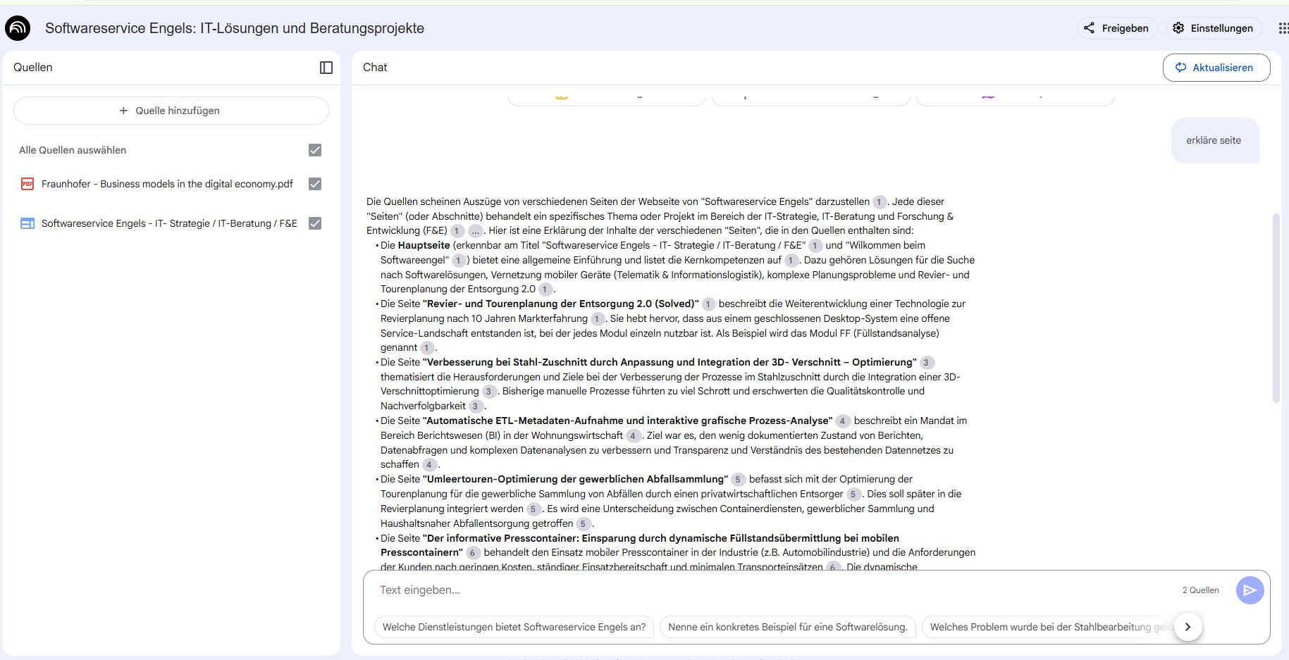Viewport: 1289px width, 660px height.
Task: Expand the "..." citation chip after "Entwicklung (F&E)"
Action: pyautogui.click(x=476, y=231)
